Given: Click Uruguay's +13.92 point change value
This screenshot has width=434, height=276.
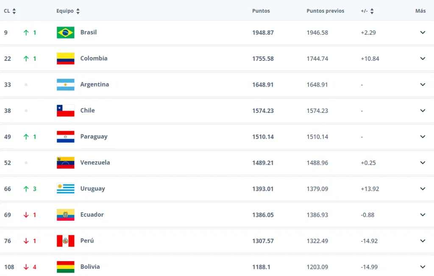Looking at the screenshot, I should point(370,189).
